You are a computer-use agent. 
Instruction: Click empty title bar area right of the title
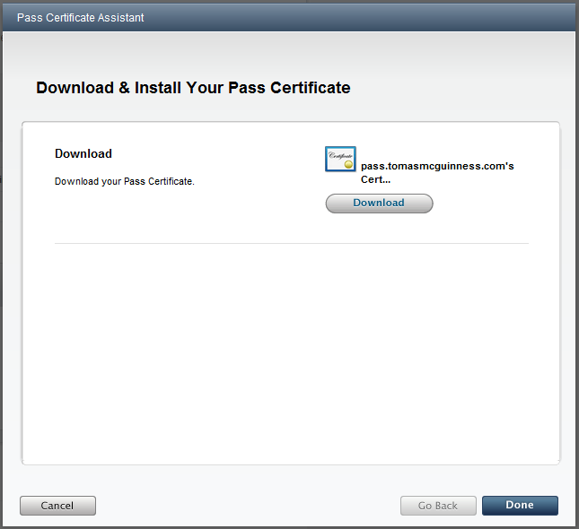[x=359, y=17]
